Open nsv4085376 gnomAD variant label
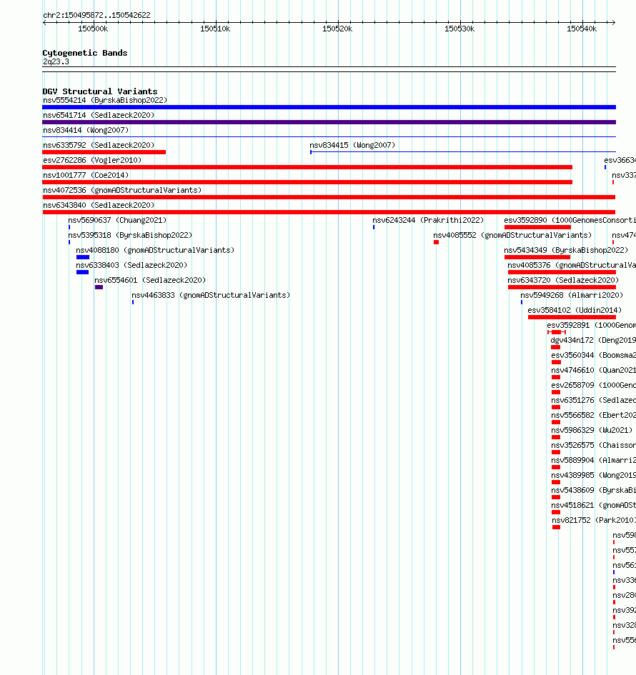Viewport: 636px width, 675px height. pyautogui.click(x=572, y=265)
